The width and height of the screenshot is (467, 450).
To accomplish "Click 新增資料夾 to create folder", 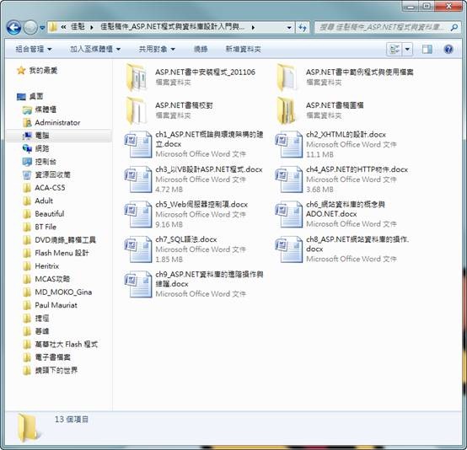I will 243,49.
